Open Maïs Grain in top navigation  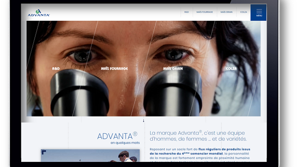226,12
